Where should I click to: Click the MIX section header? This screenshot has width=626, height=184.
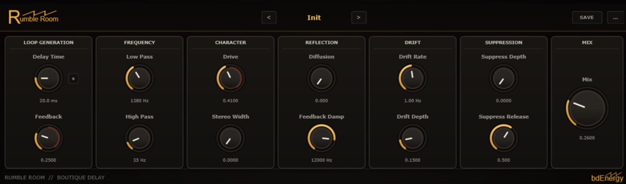pos(587,43)
